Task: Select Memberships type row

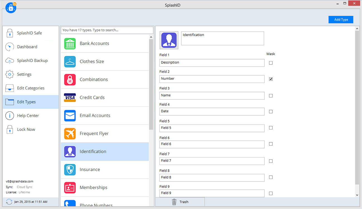Action: pos(105,188)
